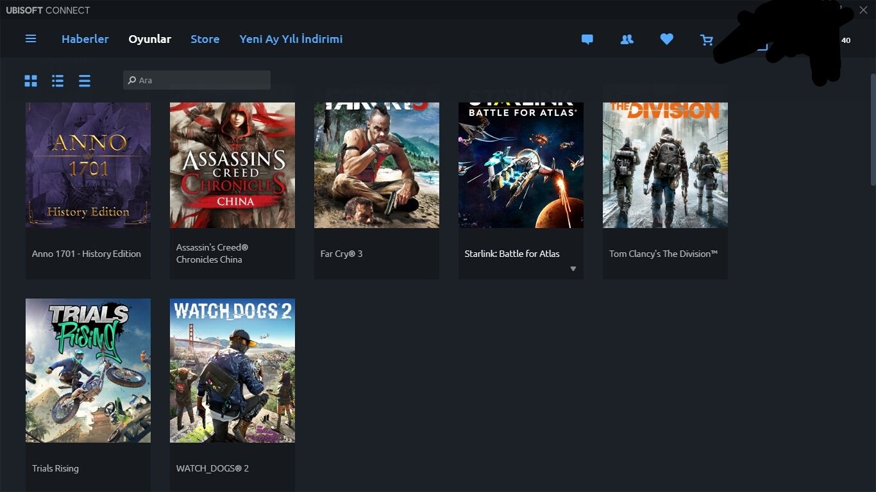
Task: Open the chat messages icon
Action: 587,40
